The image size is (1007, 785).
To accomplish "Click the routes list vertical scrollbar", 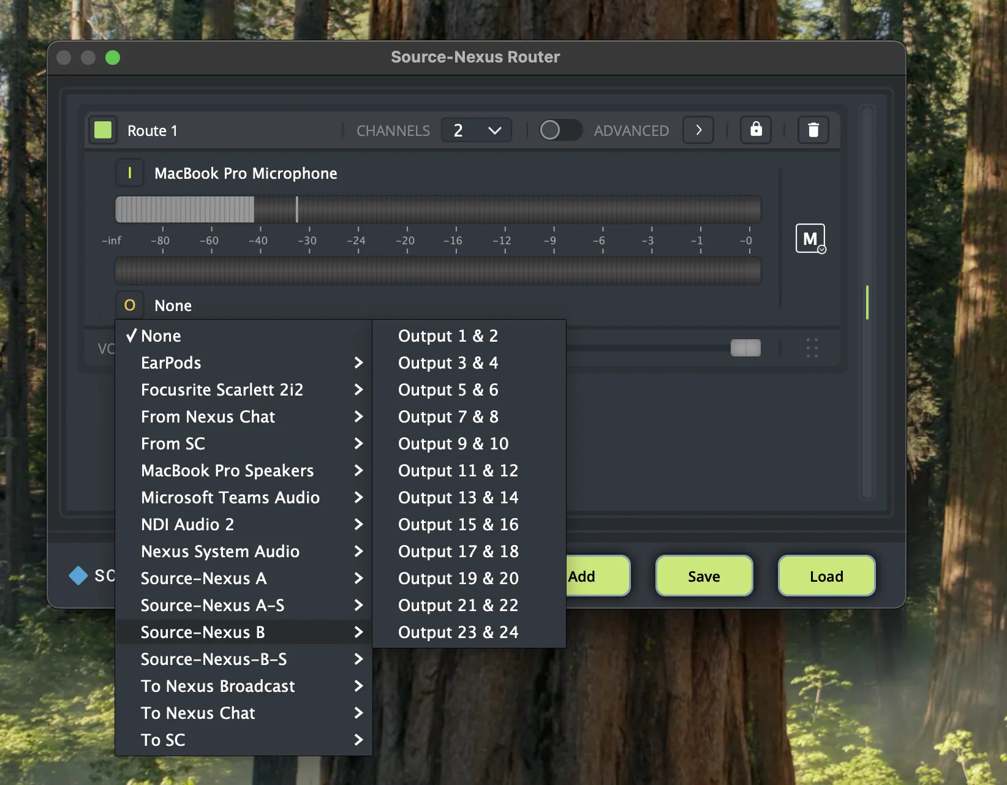I will [x=867, y=301].
